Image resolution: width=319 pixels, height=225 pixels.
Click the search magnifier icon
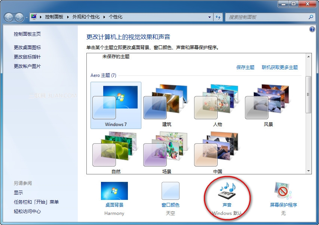[x=310, y=17]
